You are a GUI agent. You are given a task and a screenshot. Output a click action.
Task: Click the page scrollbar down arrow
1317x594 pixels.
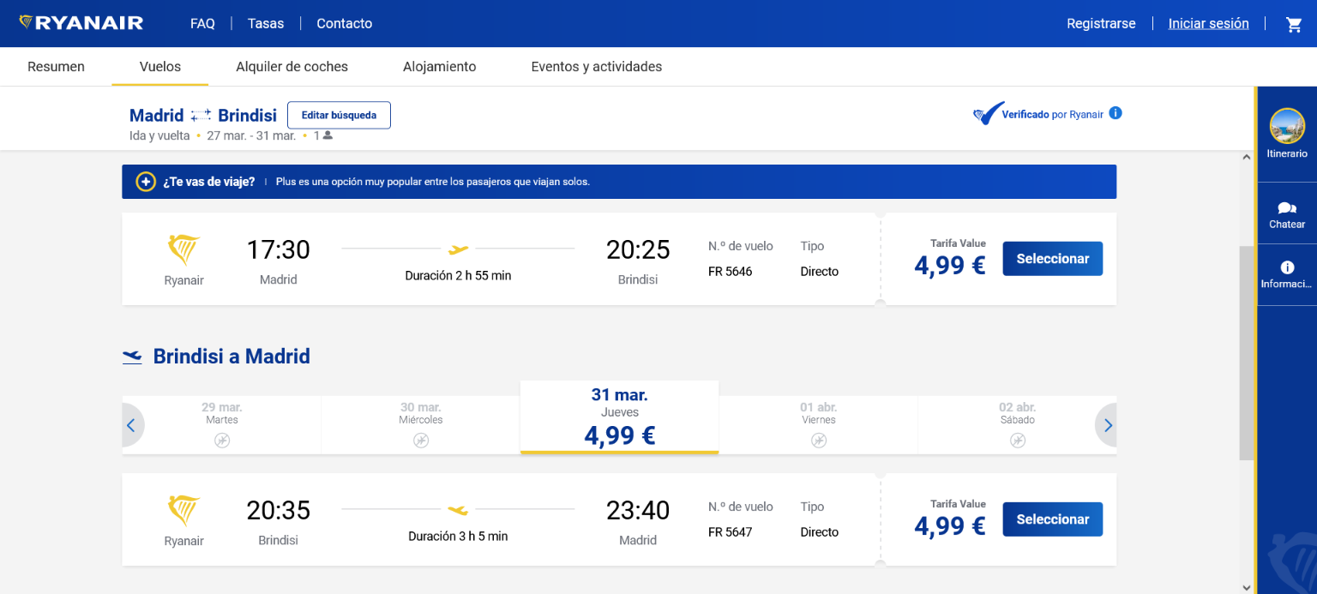[1247, 587]
